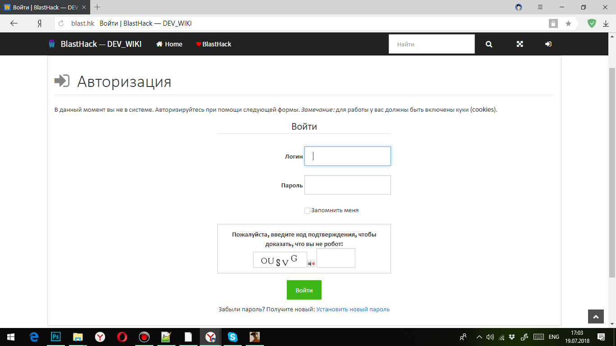Open Photoshop from the taskbar
The image size is (616, 346).
[56, 337]
